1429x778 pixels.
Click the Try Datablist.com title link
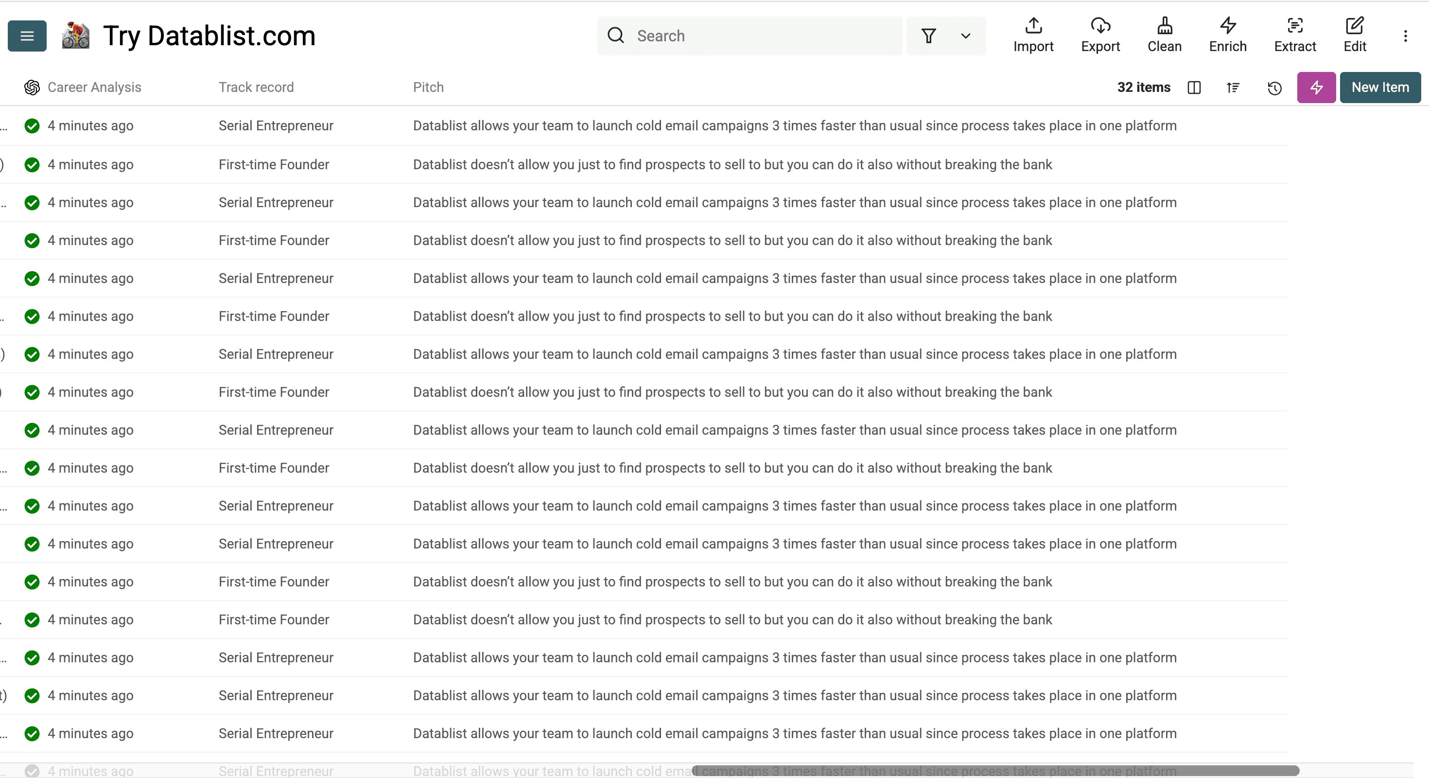(209, 35)
